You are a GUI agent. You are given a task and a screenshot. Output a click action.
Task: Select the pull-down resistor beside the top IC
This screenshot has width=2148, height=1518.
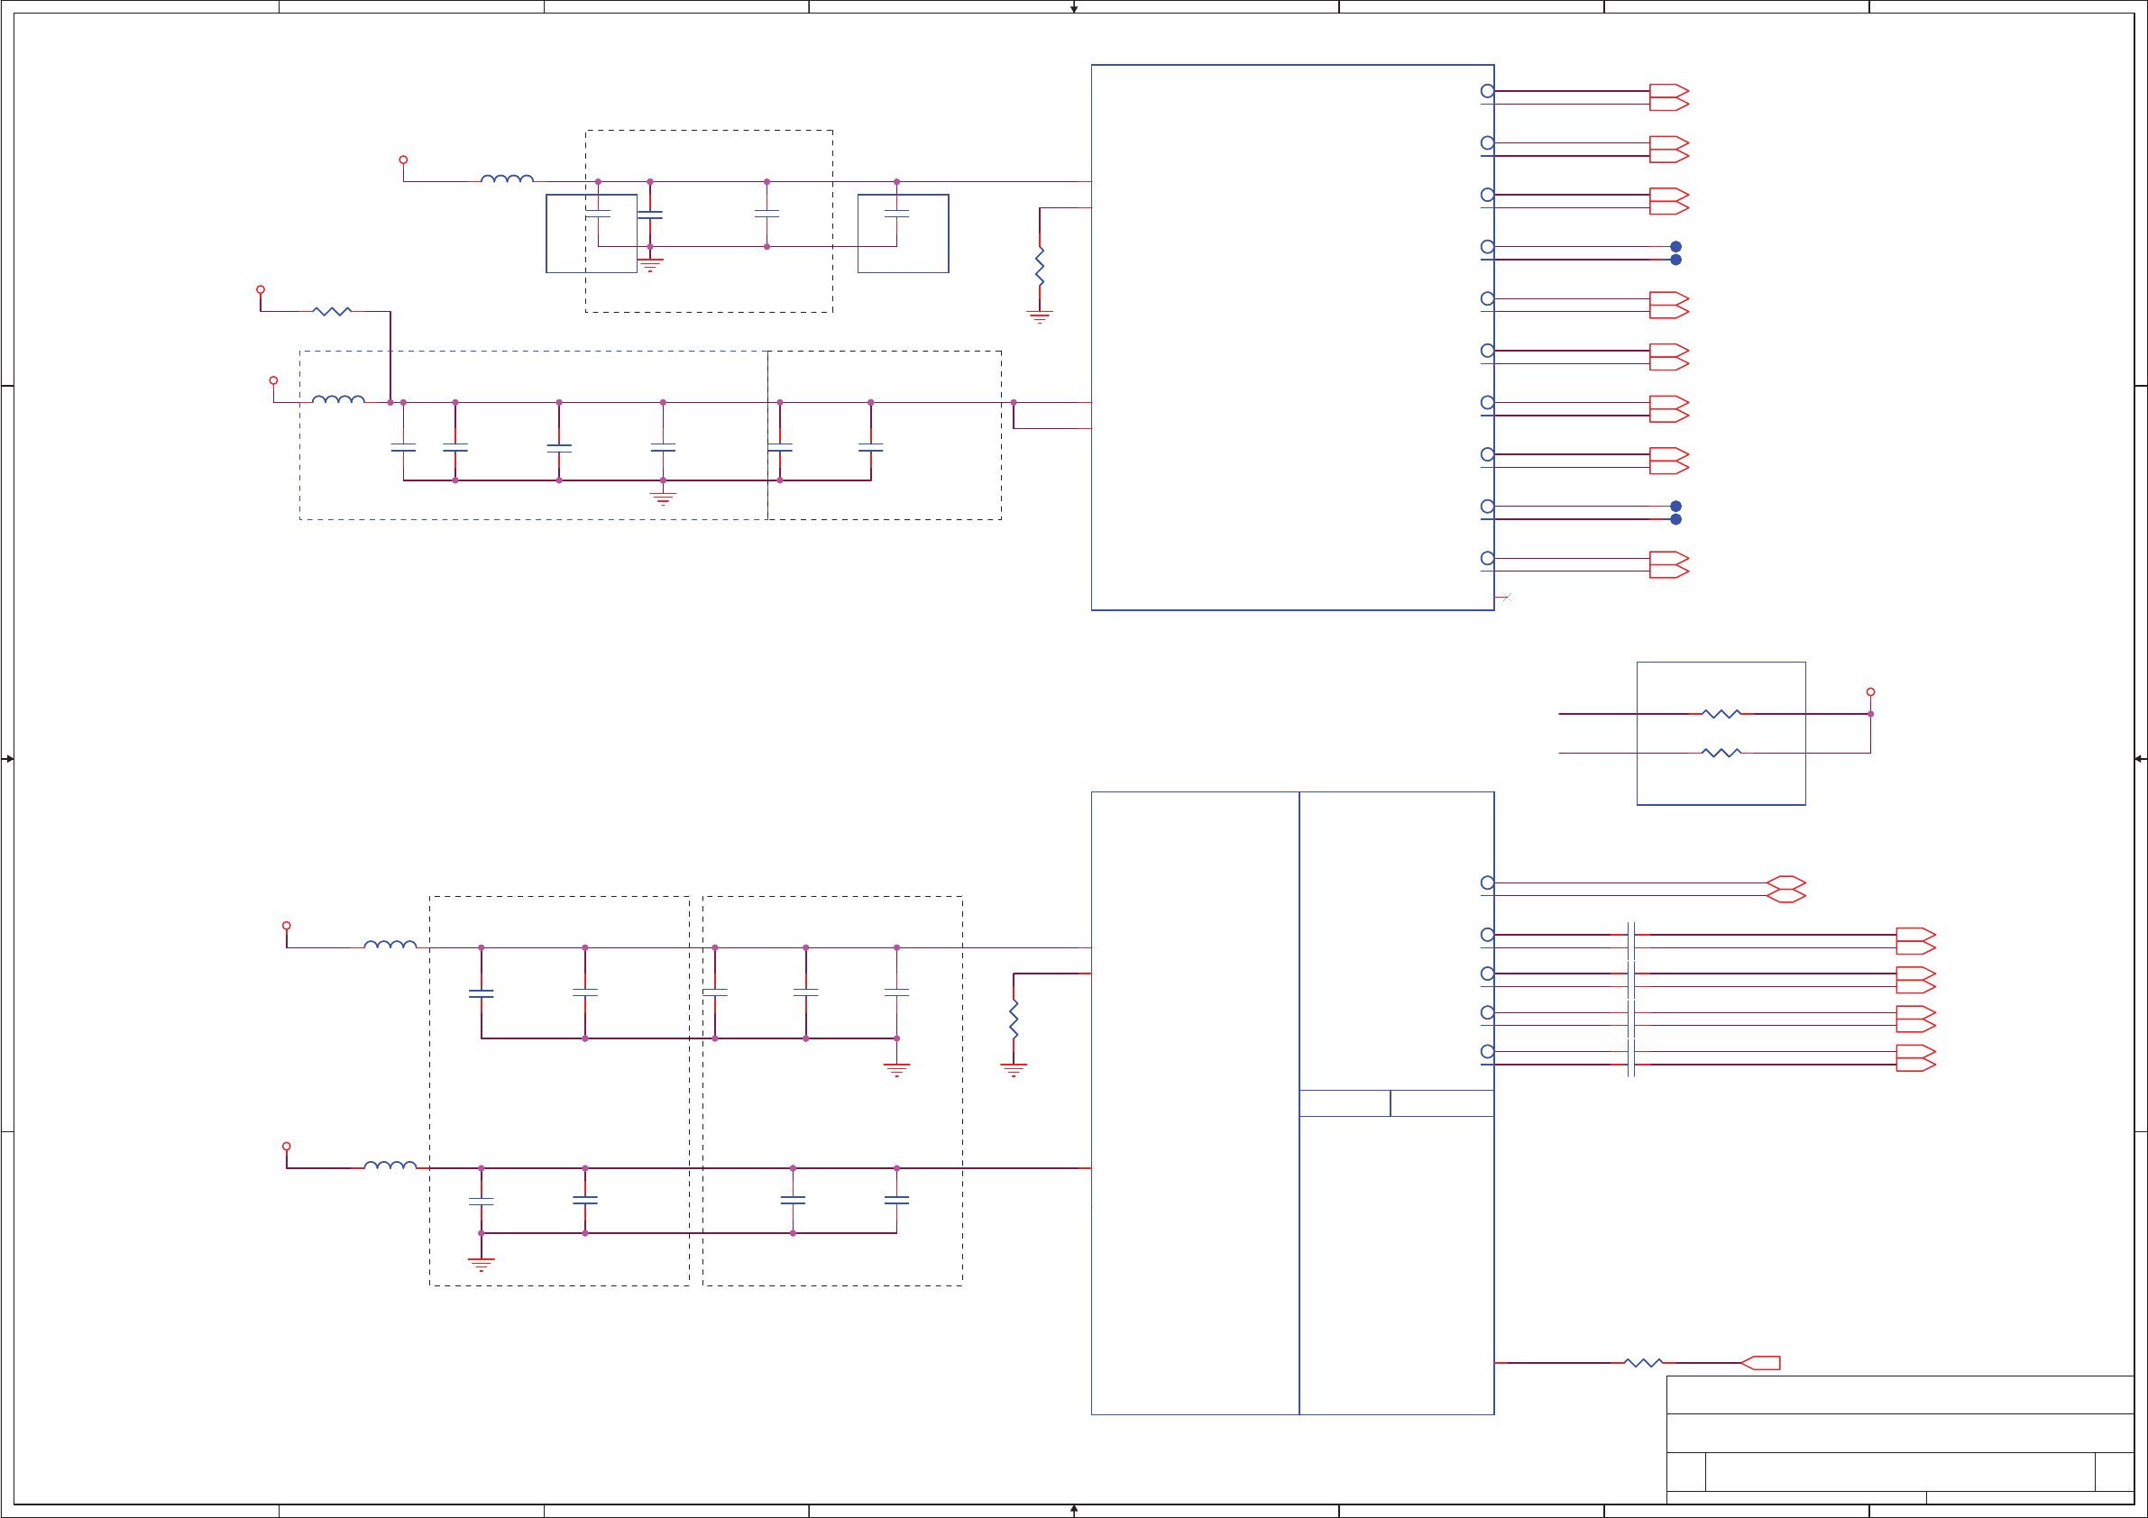(1040, 267)
